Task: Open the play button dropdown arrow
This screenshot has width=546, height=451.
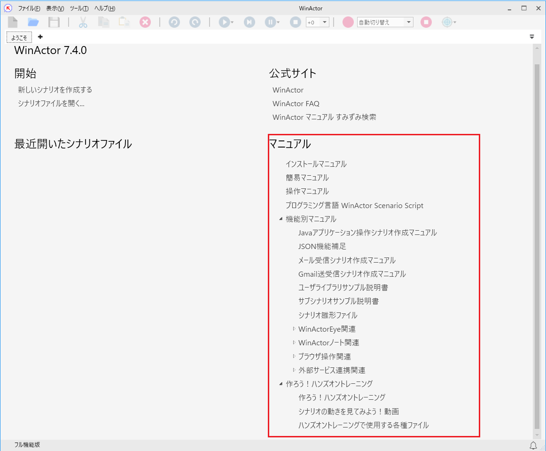Action: point(232,22)
